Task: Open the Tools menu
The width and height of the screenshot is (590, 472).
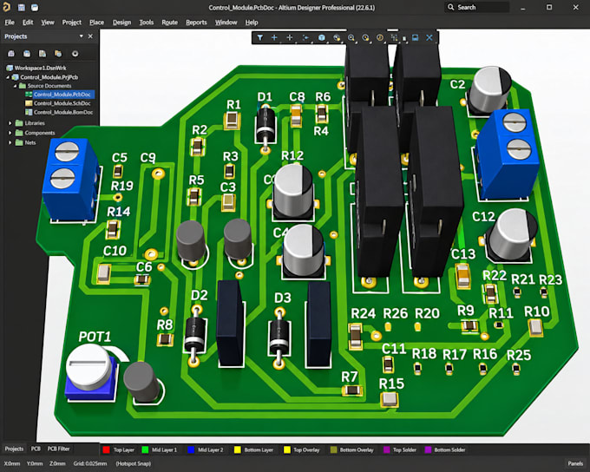Action: pyautogui.click(x=147, y=23)
